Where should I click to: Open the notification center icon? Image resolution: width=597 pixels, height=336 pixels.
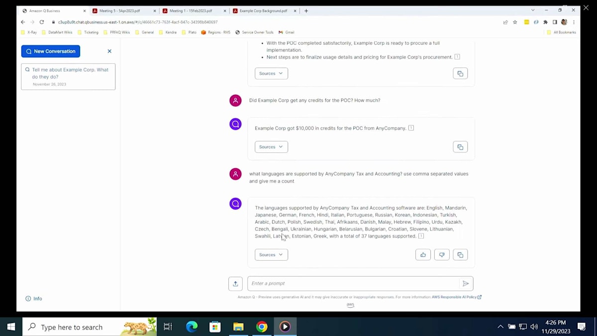(x=582, y=327)
